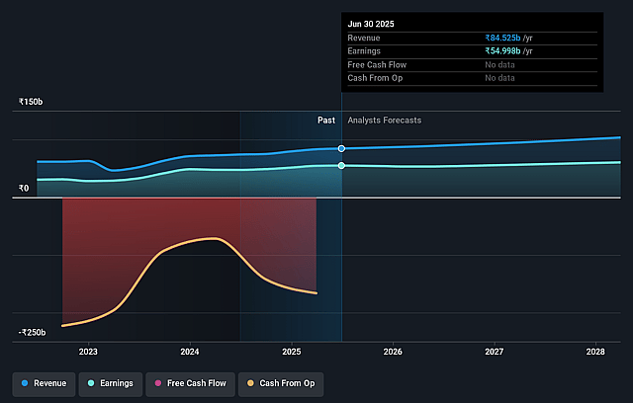Toggle the Earnings legend series

pyautogui.click(x=111, y=383)
